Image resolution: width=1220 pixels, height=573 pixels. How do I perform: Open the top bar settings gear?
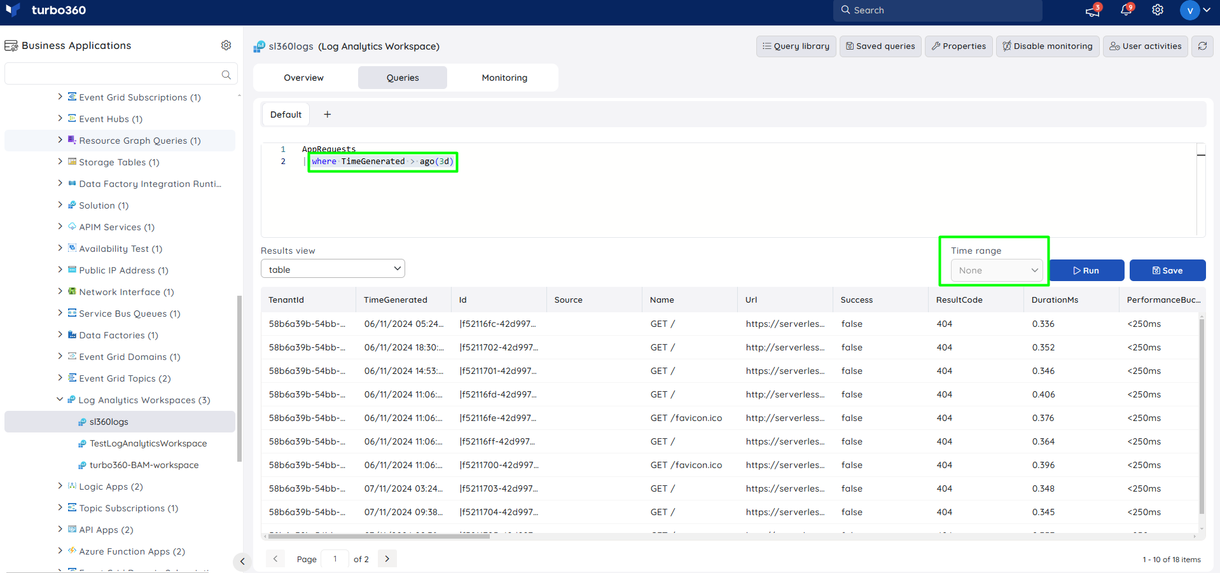coord(1158,10)
